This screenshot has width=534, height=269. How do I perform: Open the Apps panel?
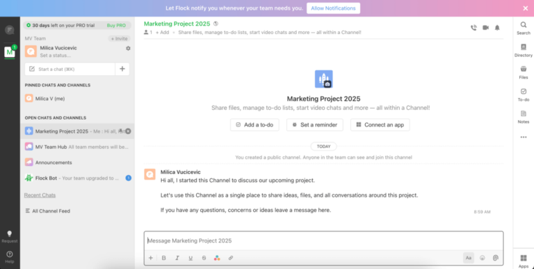[524, 261]
